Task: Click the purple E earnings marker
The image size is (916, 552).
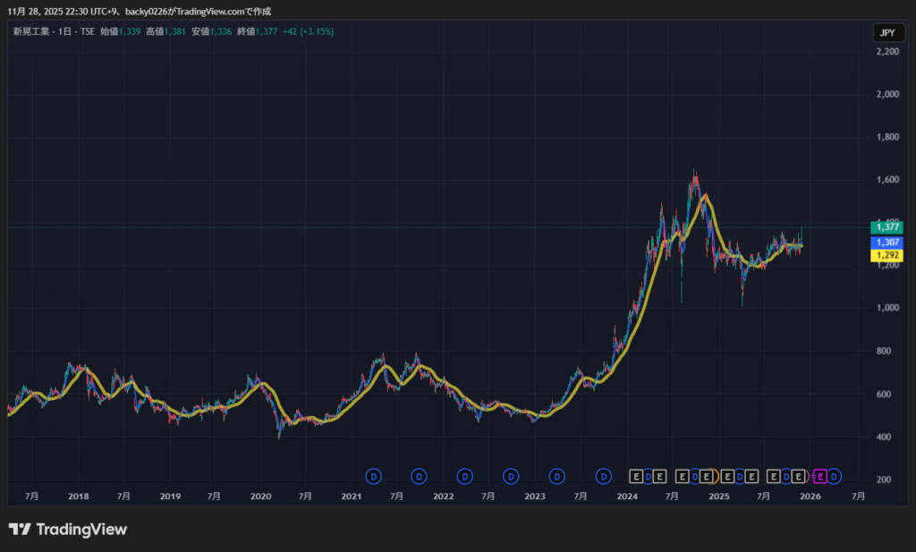Action: tap(820, 476)
